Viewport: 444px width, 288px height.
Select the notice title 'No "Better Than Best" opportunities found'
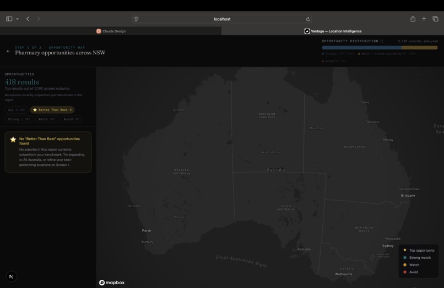click(50, 141)
